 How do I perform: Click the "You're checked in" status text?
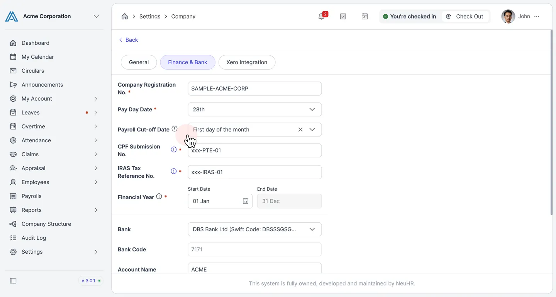[x=413, y=17]
